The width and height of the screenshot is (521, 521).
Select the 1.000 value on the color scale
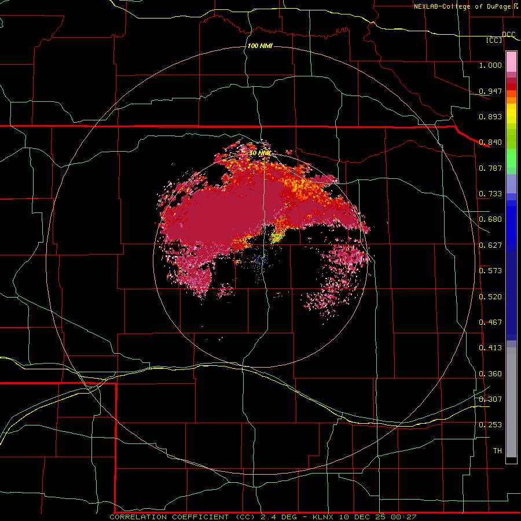tap(490, 65)
